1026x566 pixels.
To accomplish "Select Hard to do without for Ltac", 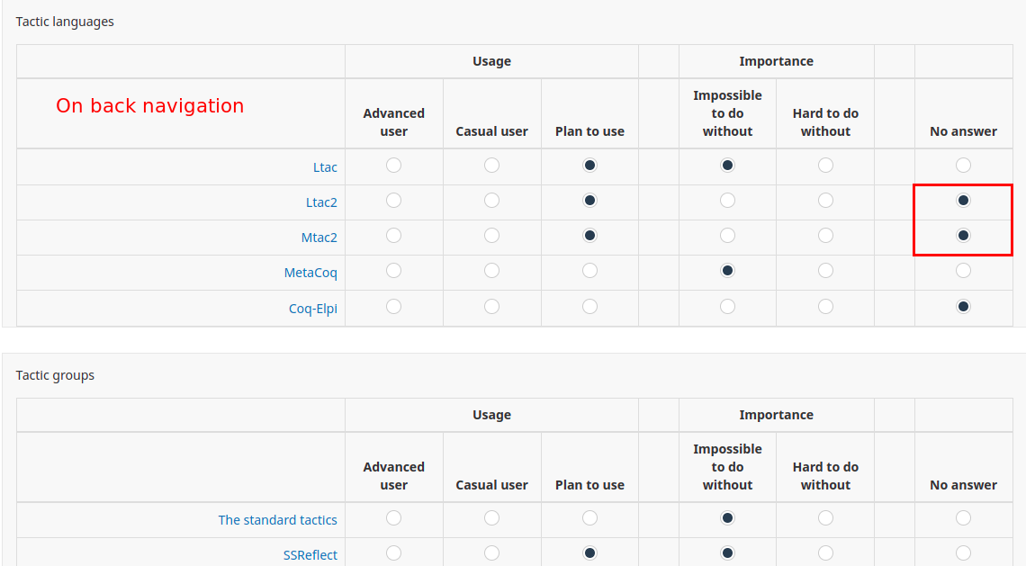I will pyautogui.click(x=825, y=166).
